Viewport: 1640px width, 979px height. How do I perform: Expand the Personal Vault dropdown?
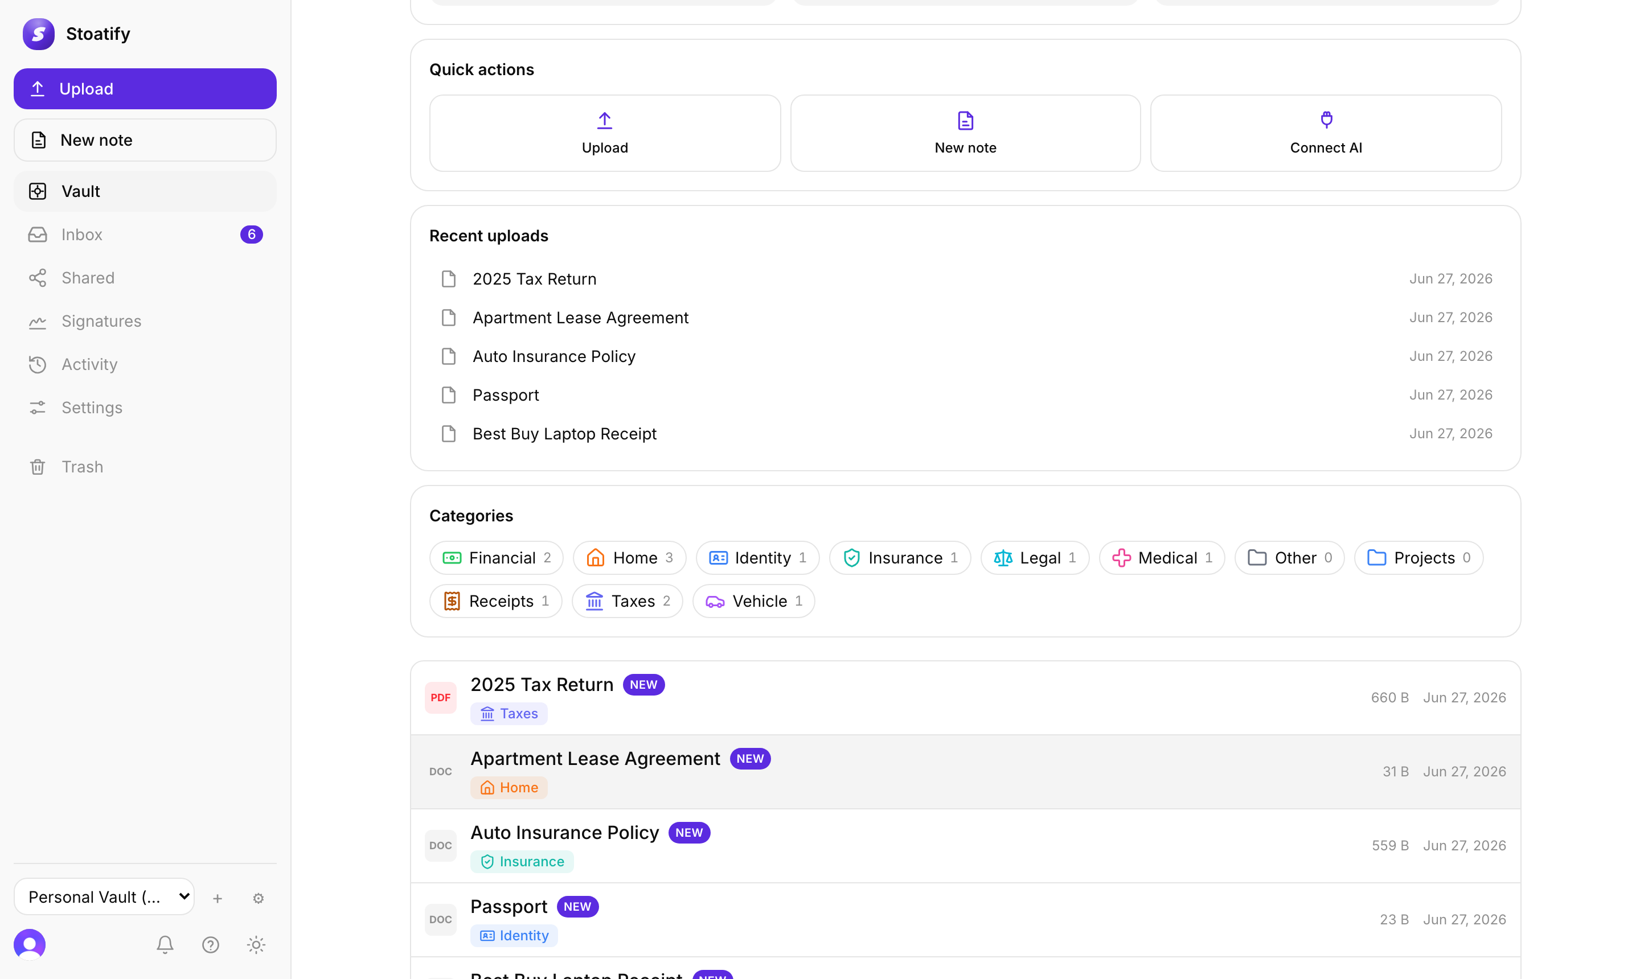[104, 897]
